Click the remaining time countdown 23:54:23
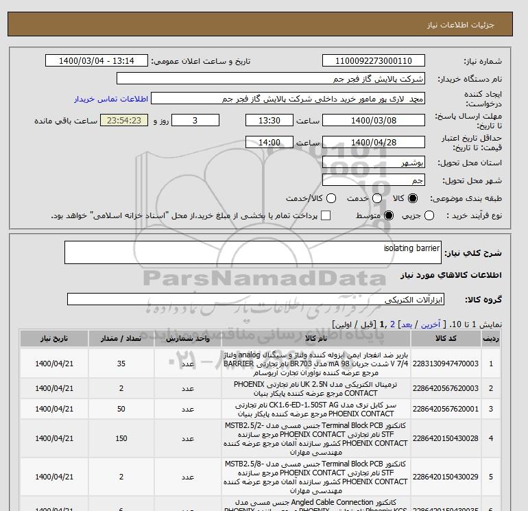528x511 pixels. coord(124,120)
